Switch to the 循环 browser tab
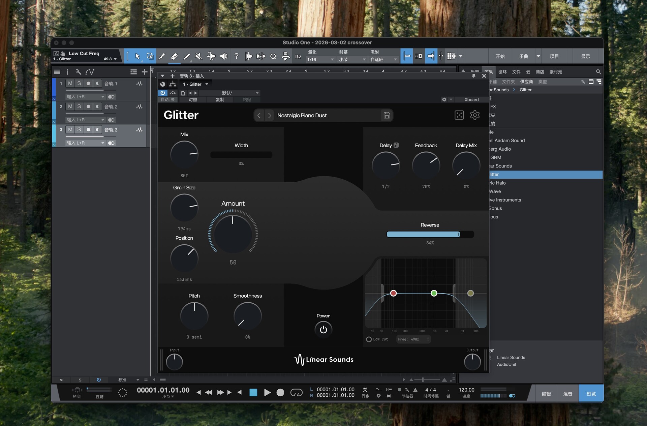Image resolution: width=647 pixels, height=426 pixels. [502, 72]
